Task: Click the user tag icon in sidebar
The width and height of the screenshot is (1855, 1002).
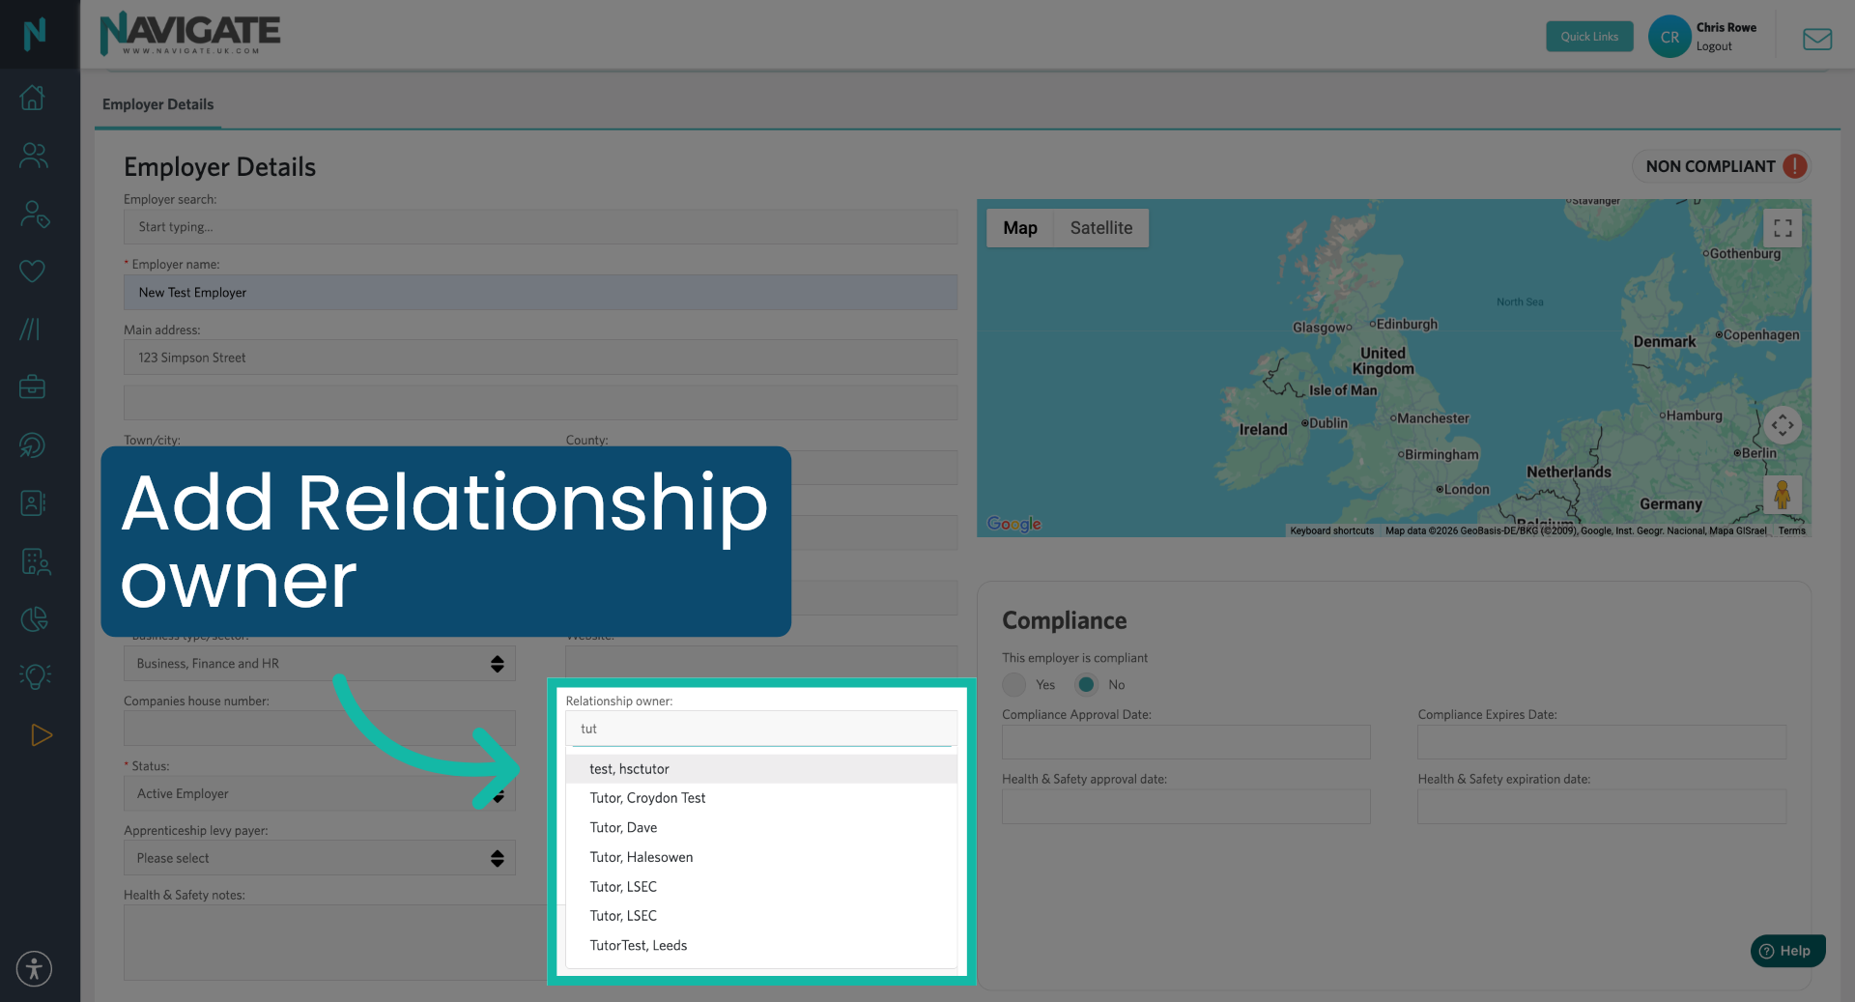Action: pyautogui.click(x=35, y=214)
